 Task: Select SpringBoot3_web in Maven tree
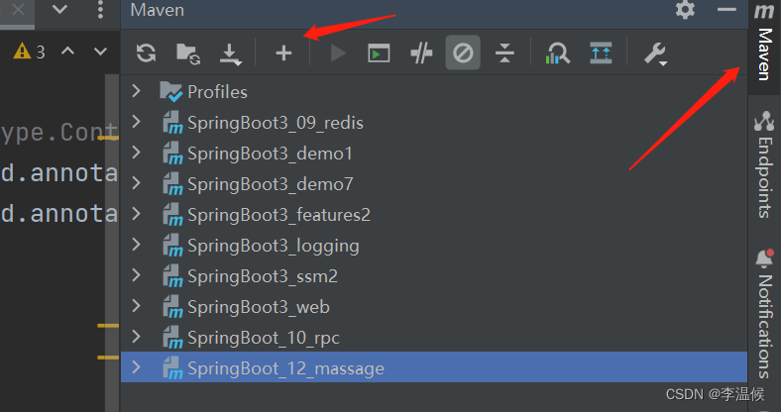click(x=259, y=307)
